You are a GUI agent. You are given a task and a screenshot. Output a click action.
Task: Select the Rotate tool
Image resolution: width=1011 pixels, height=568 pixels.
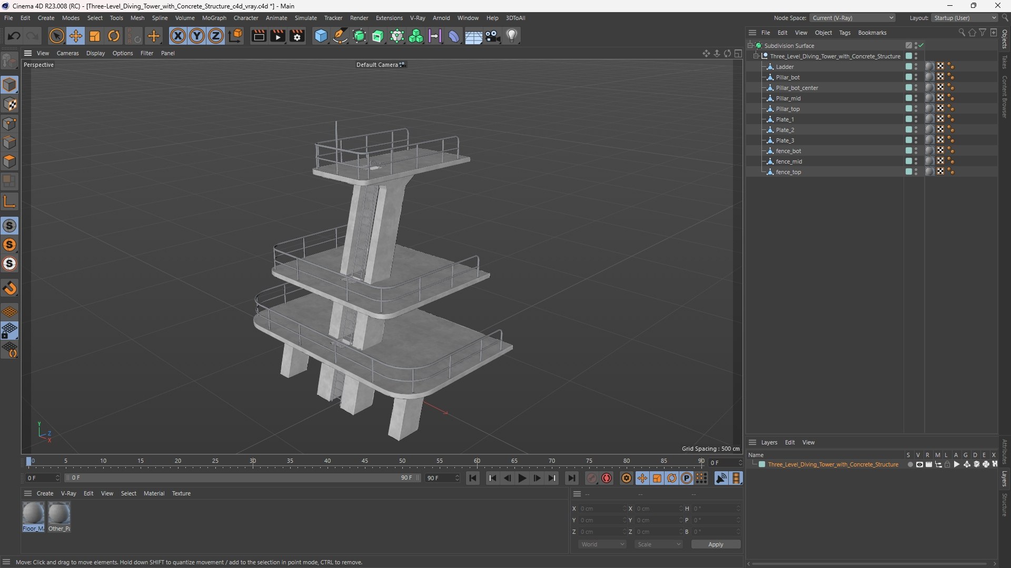tap(114, 36)
